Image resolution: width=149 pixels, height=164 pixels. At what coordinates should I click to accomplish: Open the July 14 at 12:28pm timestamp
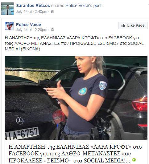[31, 30]
